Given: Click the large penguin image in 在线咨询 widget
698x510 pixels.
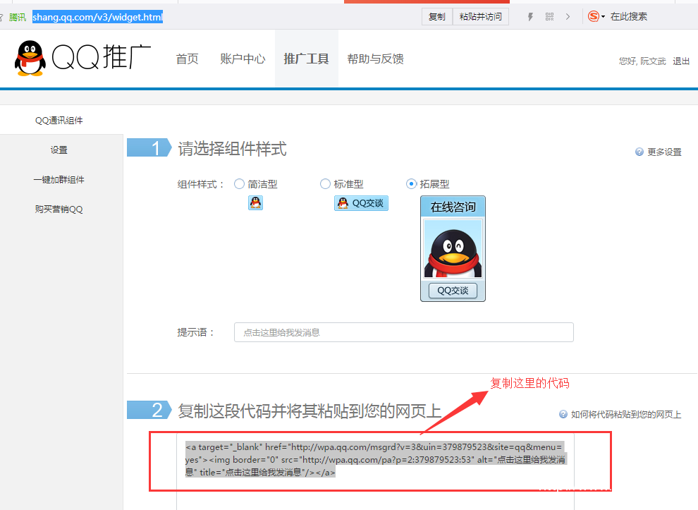Looking at the screenshot, I should tap(453, 249).
